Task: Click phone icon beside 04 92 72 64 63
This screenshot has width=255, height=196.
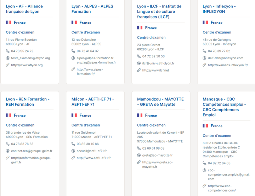Action: click(x=205, y=163)
